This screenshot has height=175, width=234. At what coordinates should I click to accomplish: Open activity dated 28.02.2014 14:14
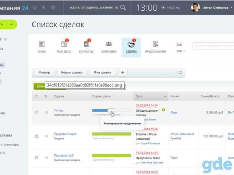tap(147, 106)
